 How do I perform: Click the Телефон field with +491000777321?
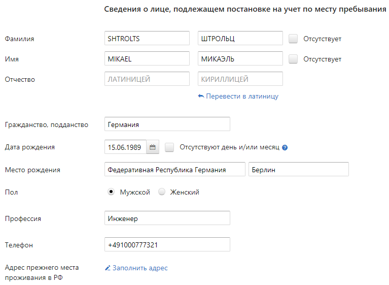coord(167,244)
